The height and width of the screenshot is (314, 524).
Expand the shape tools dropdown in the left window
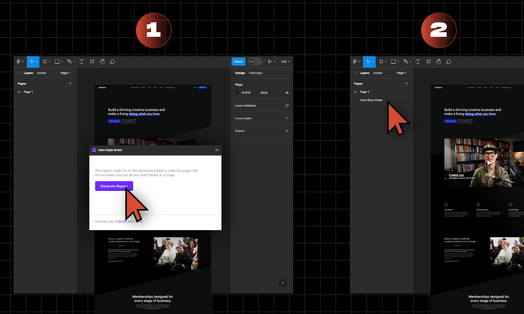62,62
